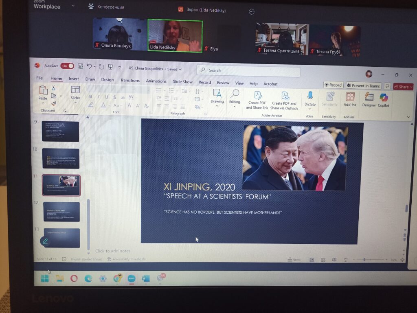Select slide 12 thumbnail
Screen dimensions: 417x313
(x=61, y=212)
